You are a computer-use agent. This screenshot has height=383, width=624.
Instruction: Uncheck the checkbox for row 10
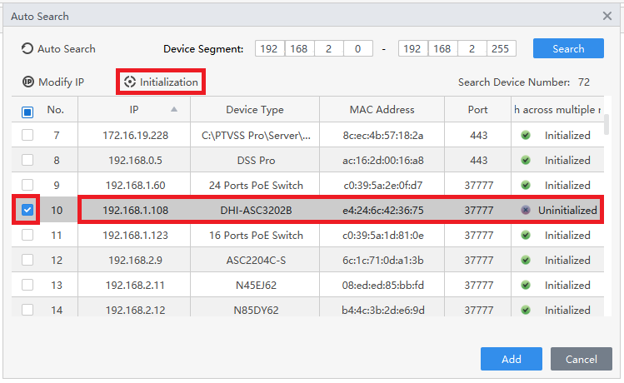pos(27,211)
